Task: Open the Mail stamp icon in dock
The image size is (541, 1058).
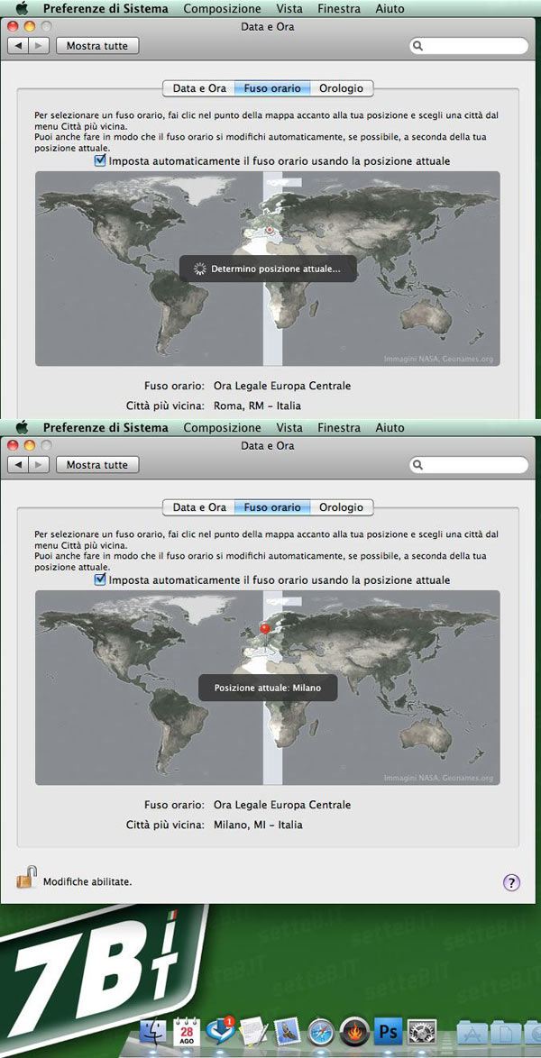Action: click(288, 1033)
